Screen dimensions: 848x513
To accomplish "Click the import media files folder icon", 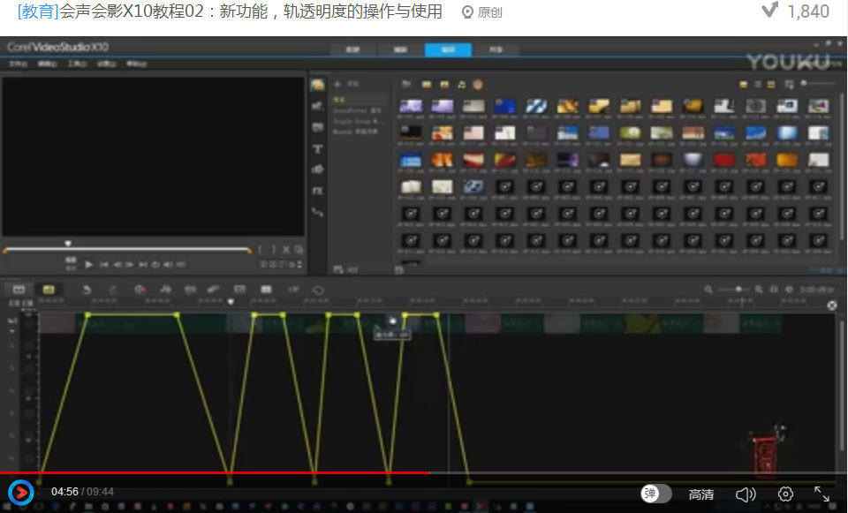I will point(406,85).
